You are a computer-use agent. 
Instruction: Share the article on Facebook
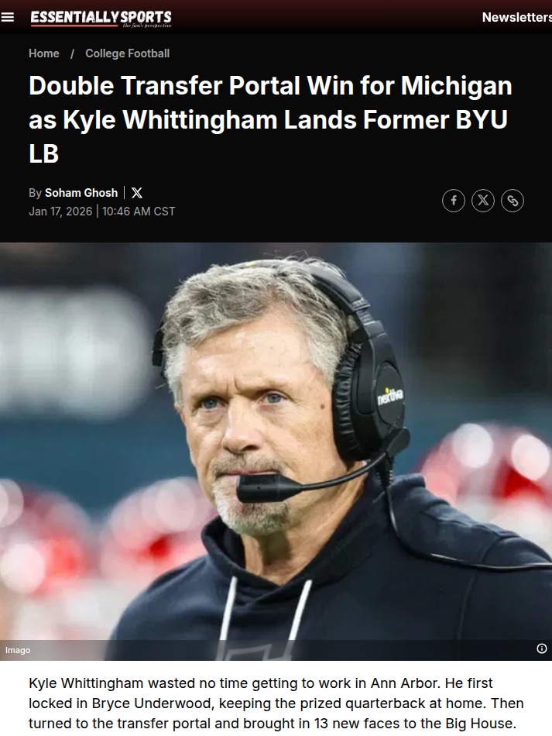[x=454, y=201]
